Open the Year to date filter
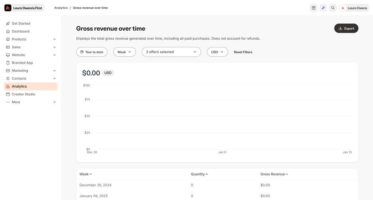Image resolution: width=373 pixels, height=200 pixels. [92, 52]
